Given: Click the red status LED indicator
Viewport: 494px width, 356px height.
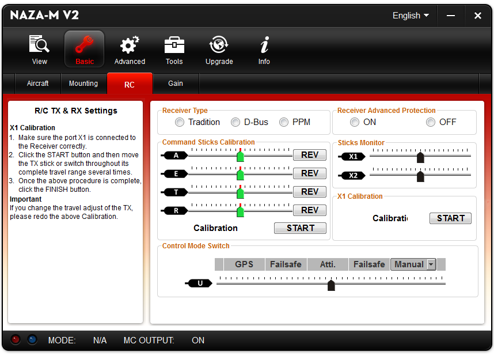Looking at the screenshot, I should point(16,340).
